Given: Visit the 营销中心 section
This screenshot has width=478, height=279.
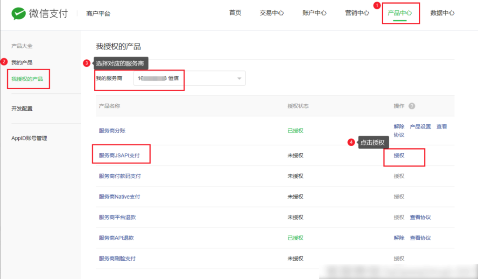Looking at the screenshot, I should tap(357, 13).
